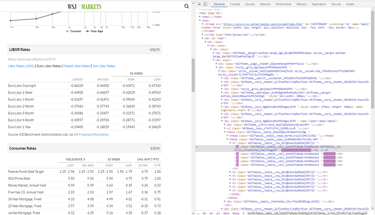Click the LATEST column header
Viewport: 375px width, 215px height.
point(77,79)
